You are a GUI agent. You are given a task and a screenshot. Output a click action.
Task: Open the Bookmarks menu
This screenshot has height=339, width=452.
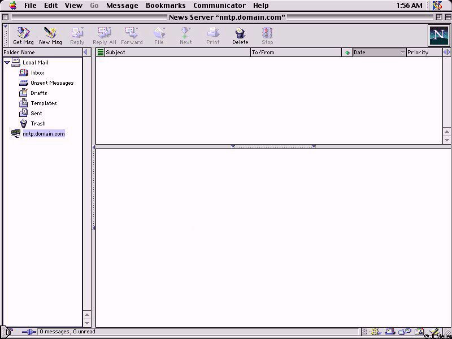[x=166, y=6]
